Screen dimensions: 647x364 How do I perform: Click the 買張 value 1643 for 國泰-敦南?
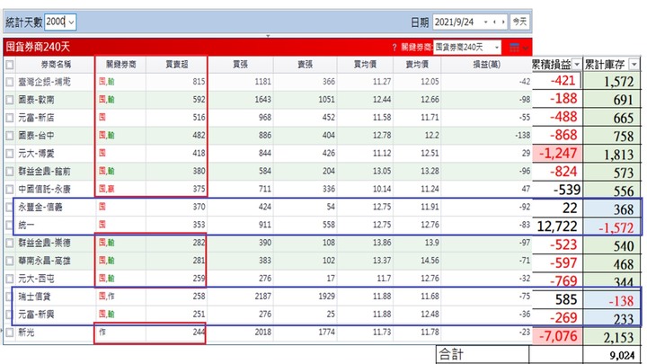pos(262,100)
